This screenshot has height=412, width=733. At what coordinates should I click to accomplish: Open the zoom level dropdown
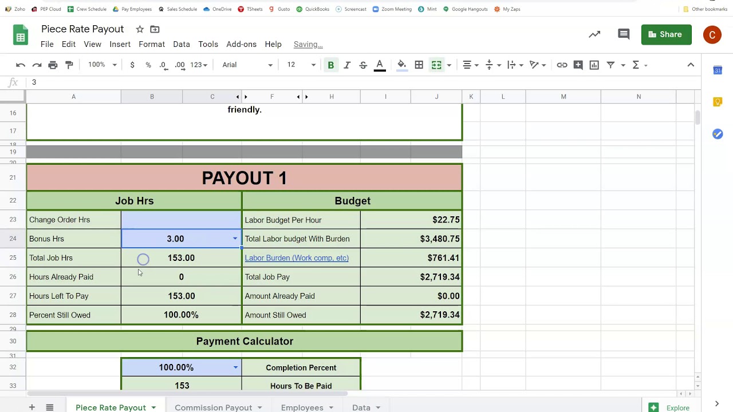click(x=102, y=65)
